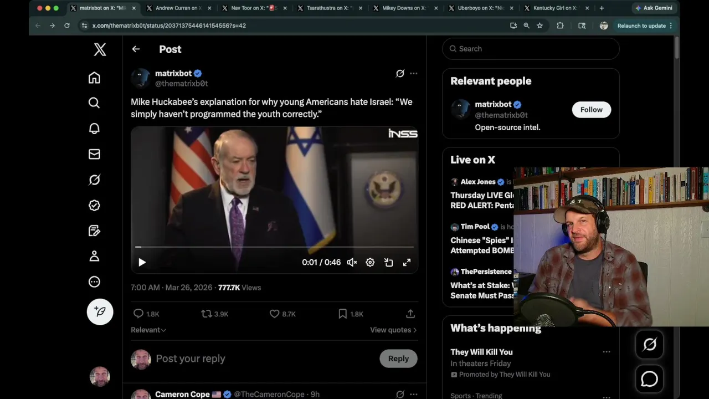This screenshot has height=399, width=709.
Task: Switch to the Kentucky Girl on X tab
Action: (x=557, y=8)
